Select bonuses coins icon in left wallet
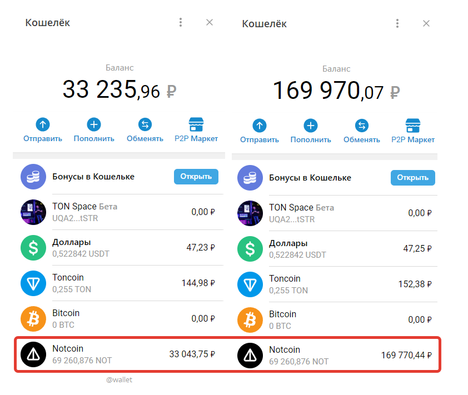The width and height of the screenshot is (468, 395). coord(33,177)
